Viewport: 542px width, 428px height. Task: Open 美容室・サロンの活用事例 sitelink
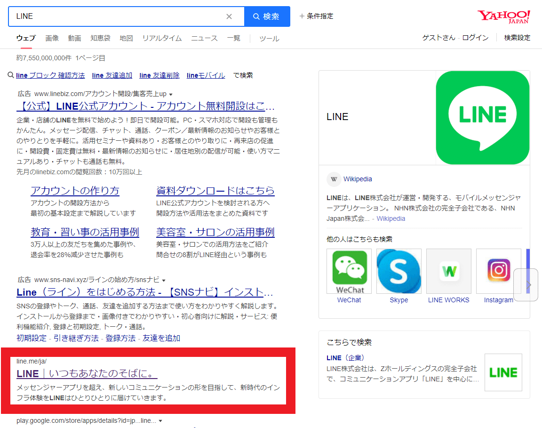pyautogui.click(x=215, y=232)
